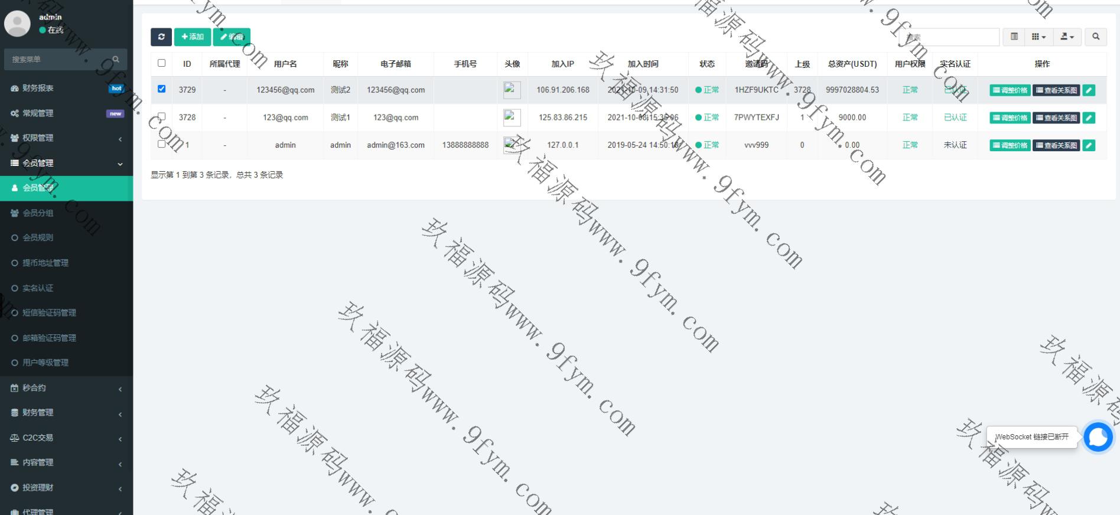
Task: Tick the select-all header checkbox
Action: 161,63
